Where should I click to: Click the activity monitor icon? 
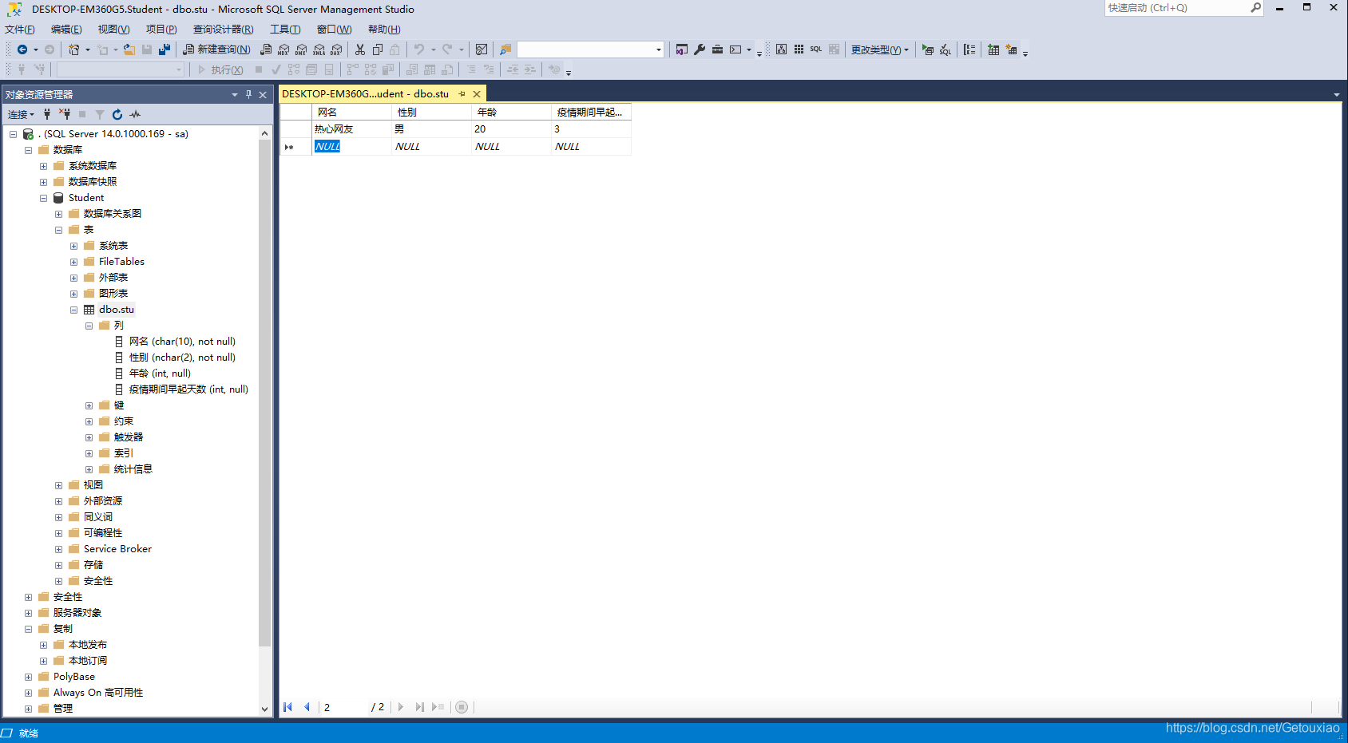pos(482,49)
